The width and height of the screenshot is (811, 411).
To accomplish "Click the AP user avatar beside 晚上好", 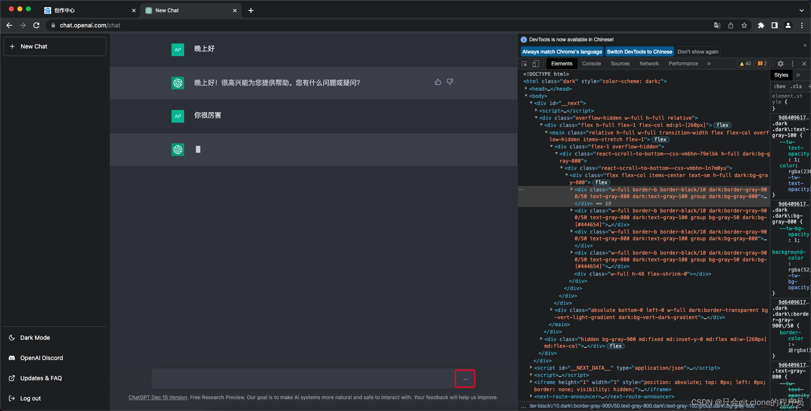I will pos(178,49).
